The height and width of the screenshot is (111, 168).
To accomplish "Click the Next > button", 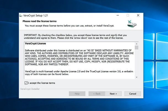I will pyautogui.click(x=113, y=94).
